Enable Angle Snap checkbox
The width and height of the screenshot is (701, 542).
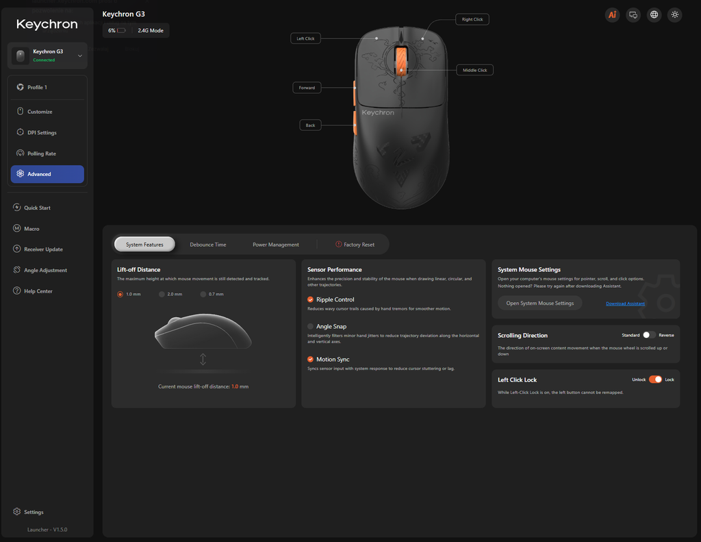tap(310, 326)
